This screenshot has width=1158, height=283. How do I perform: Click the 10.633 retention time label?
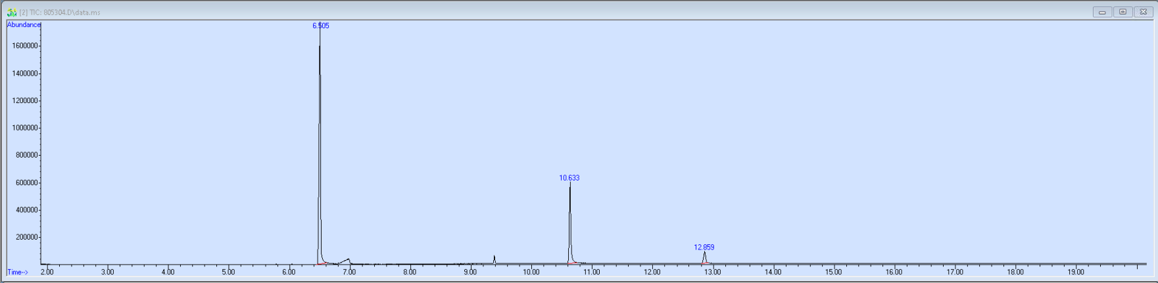pyautogui.click(x=569, y=178)
